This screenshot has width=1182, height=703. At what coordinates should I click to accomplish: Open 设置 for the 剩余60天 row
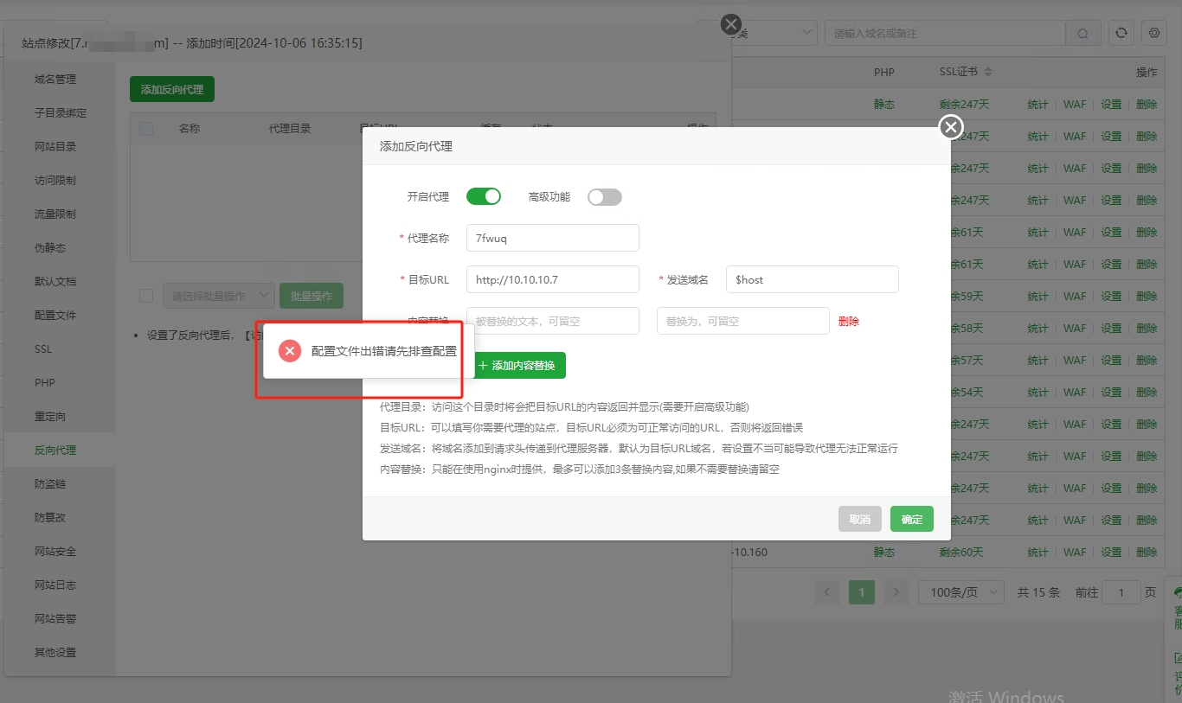coord(1111,552)
